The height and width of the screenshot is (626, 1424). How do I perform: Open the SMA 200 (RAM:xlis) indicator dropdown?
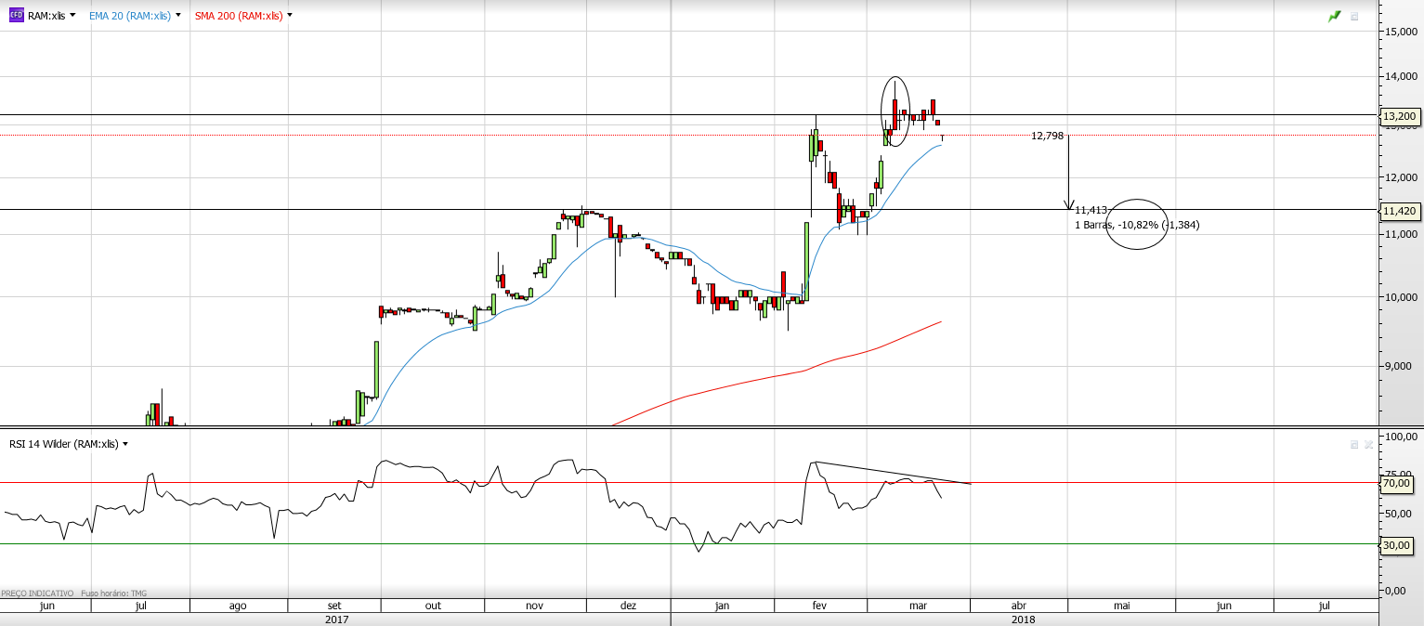click(290, 16)
